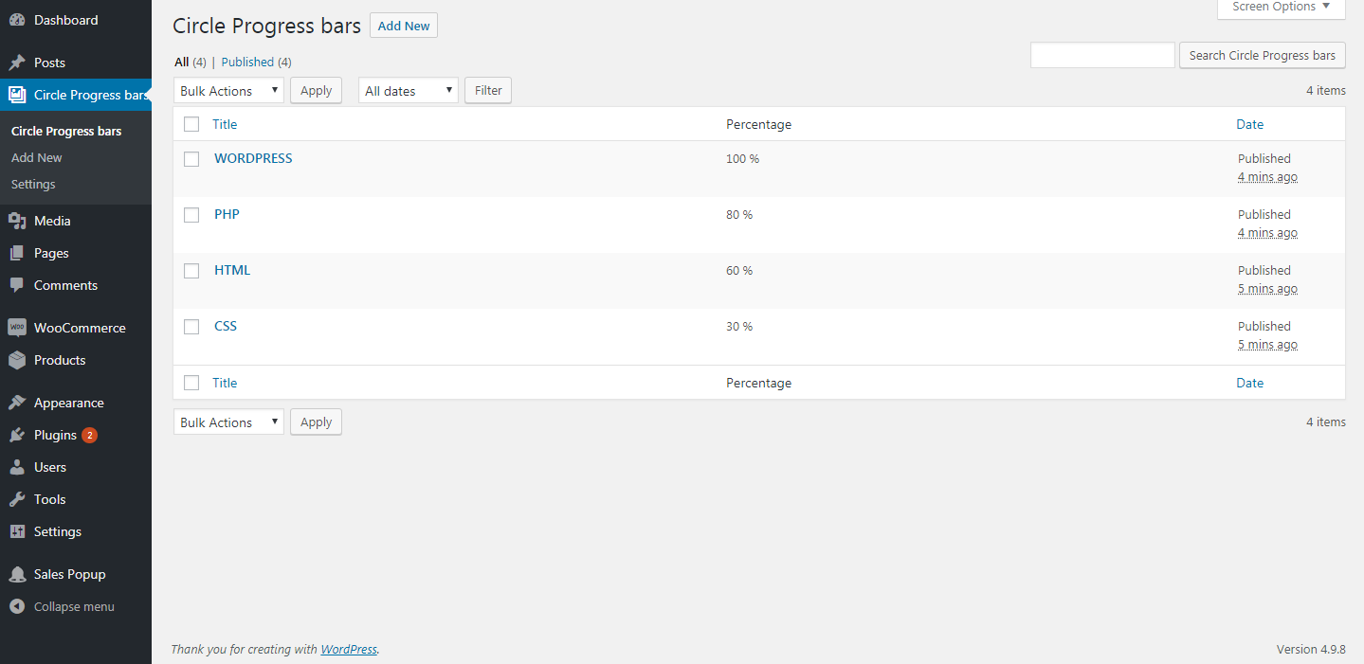This screenshot has width=1364, height=664.
Task: Expand the All dates filter dropdown
Action: (409, 91)
